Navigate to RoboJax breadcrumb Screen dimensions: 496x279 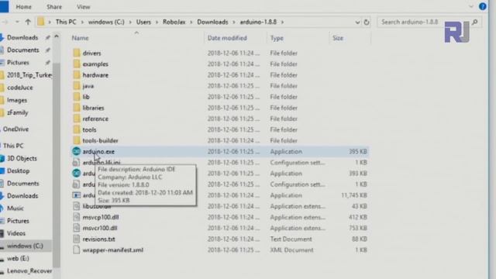[174, 22]
